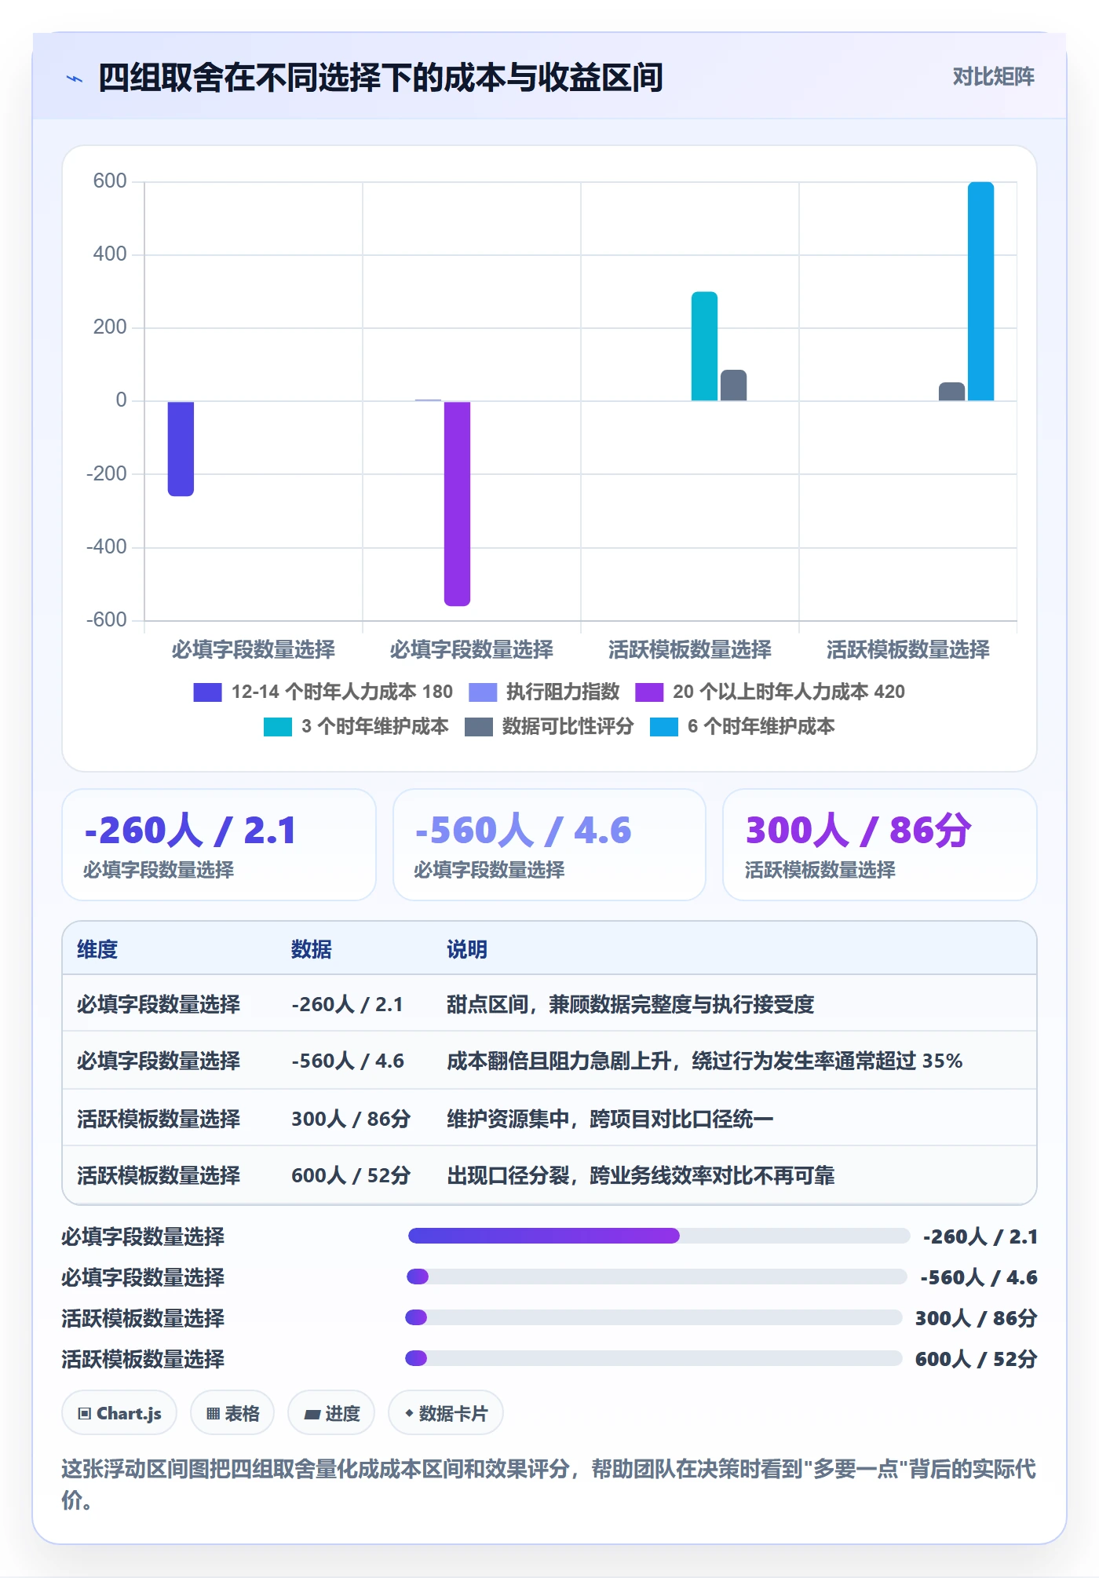Open the 300人 / 86分 data card
1099x1578 pixels.
tap(880, 845)
